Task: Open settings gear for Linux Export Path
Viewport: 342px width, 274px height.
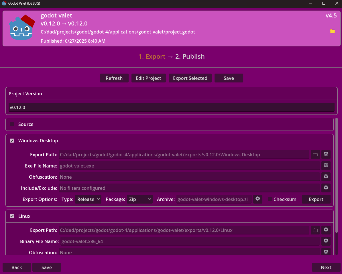Action: click(326, 230)
